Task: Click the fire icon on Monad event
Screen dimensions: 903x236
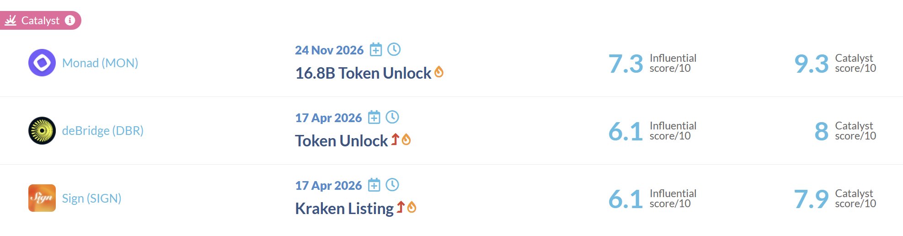Action: (x=439, y=72)
